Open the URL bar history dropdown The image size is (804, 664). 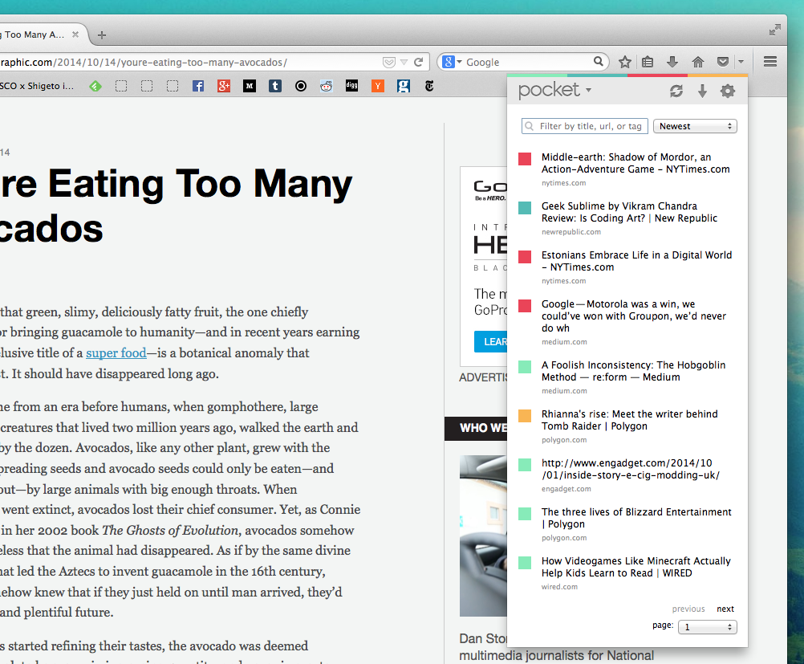click(x=404, y=62)
